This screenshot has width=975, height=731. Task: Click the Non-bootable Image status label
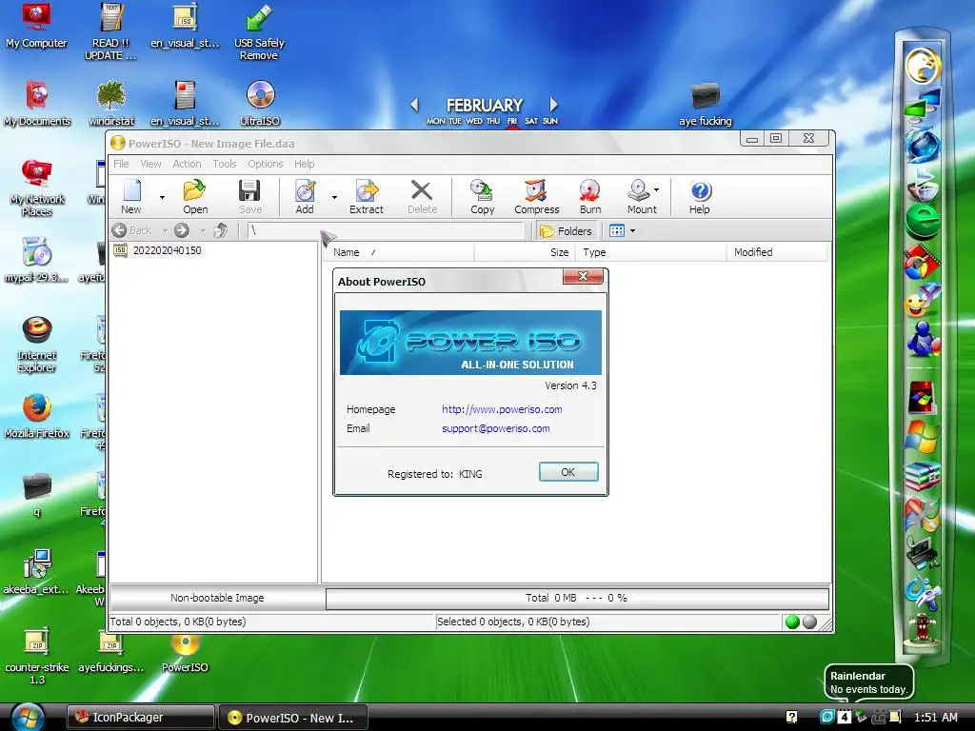(x=217, y=598)
